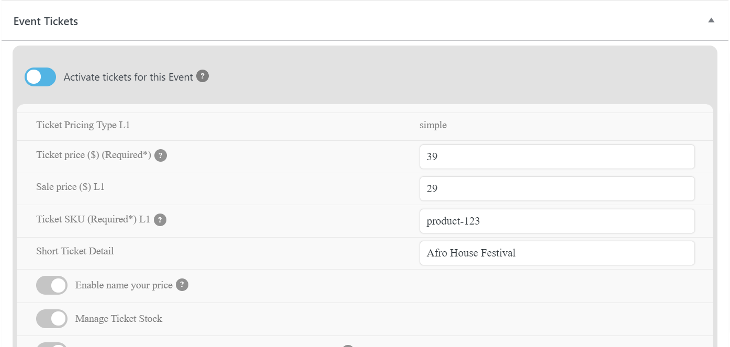Open help tooltip for Activate tickets
Image resolution: width=730 pixels, height=347 pixels.
point(203,76)
